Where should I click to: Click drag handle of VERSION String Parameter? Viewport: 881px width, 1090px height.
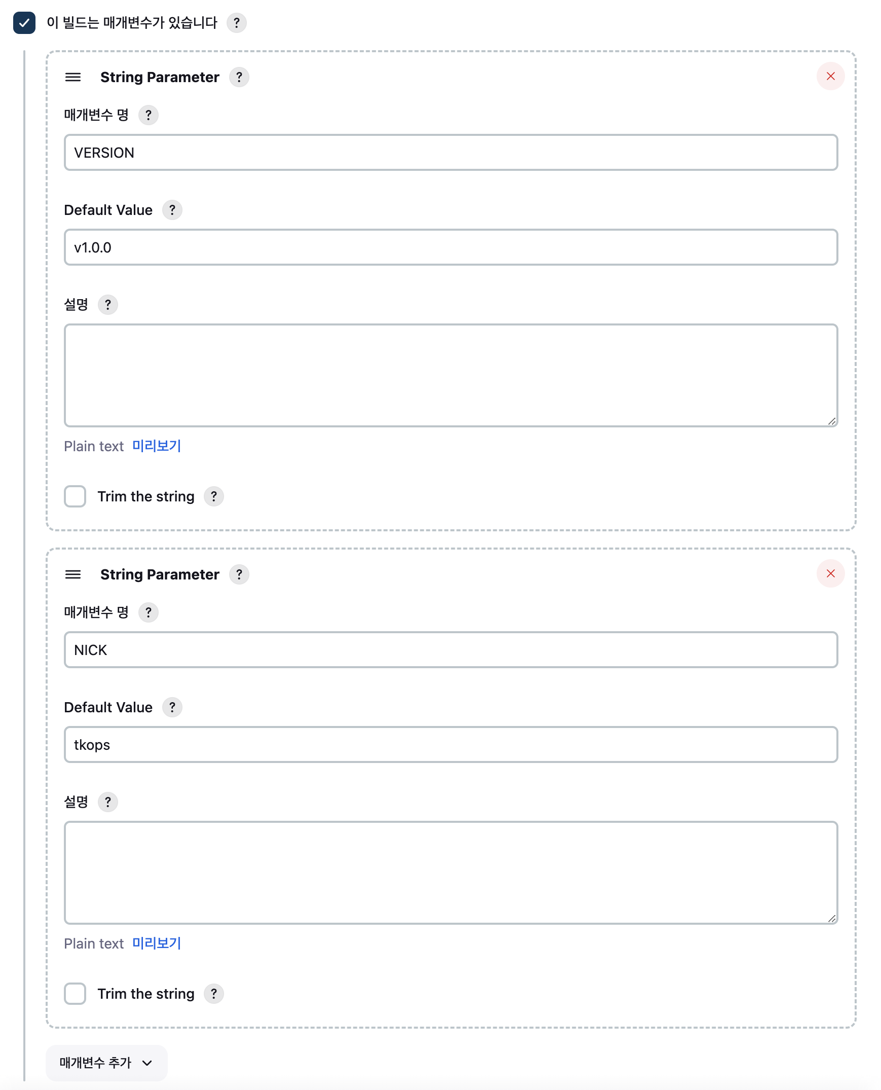click(x=73, y=77)
